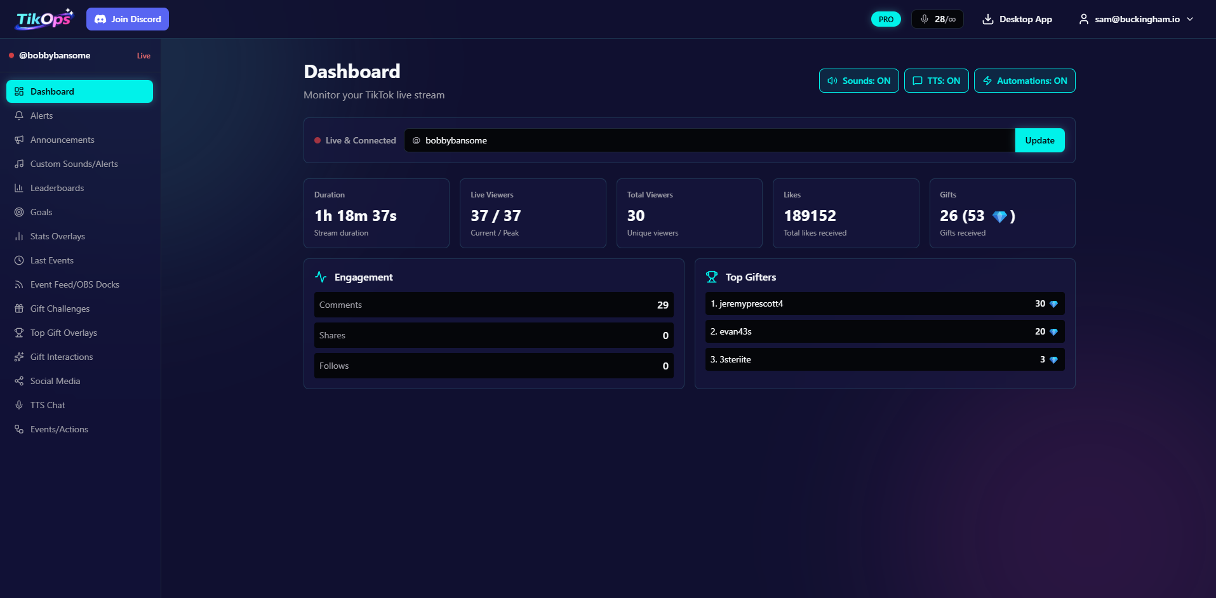Click the diamond icon beside evan43s
The image size is (1216, 598).
(1054, 332)
